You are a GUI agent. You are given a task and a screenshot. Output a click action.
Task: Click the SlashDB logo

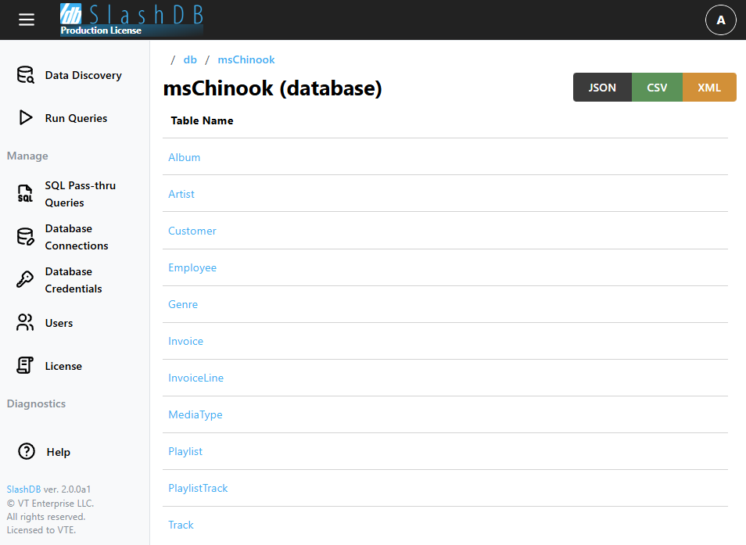(131, 20)
